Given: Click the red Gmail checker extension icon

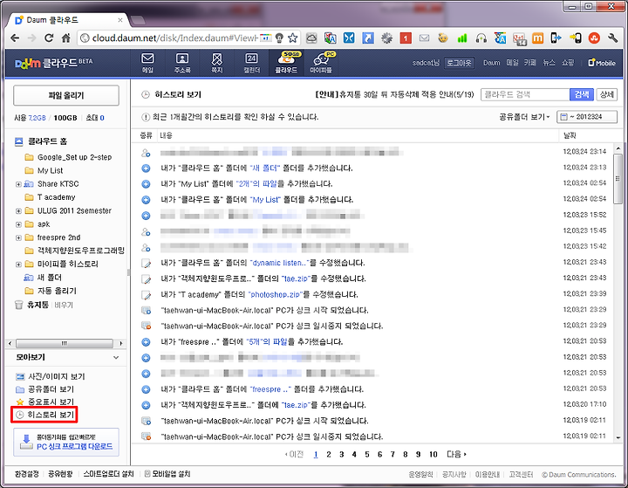Looking at the screenshot, I should click(x=406, y=38).
